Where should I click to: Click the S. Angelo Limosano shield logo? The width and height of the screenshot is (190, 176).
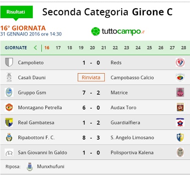pyautogui.click(x=180, y=137)
